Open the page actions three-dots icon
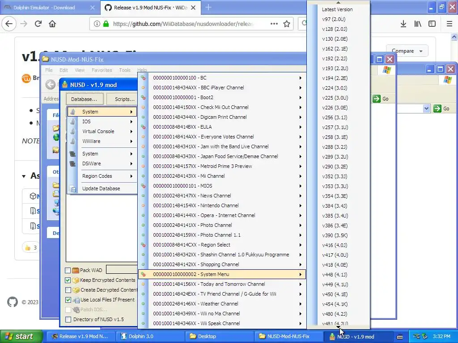Screen dimensions: 458x343 (x=274, y=24)
